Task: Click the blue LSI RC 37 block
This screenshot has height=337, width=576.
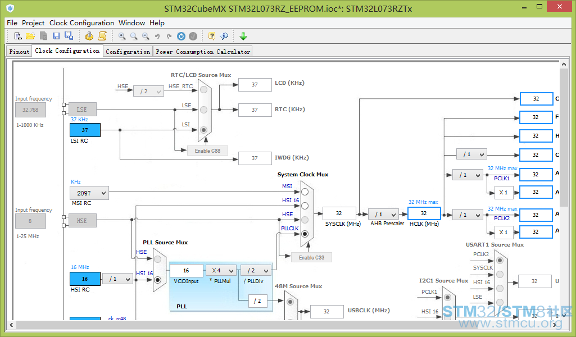Action: tap(85, 130)
